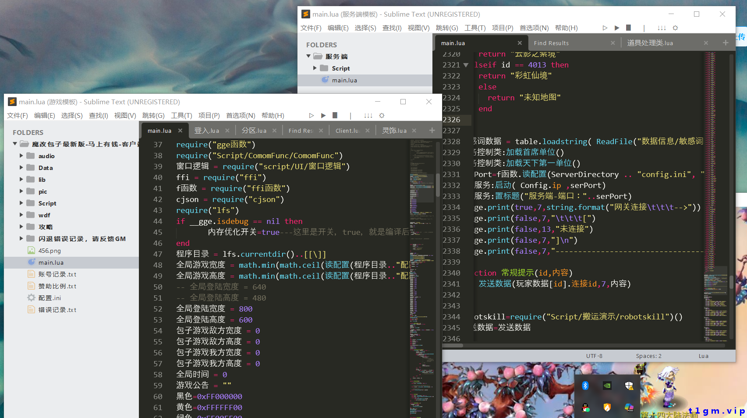Select main.lua under the Script folder
The height and width of the screenshot is (418, 747).
click(345, 80)
